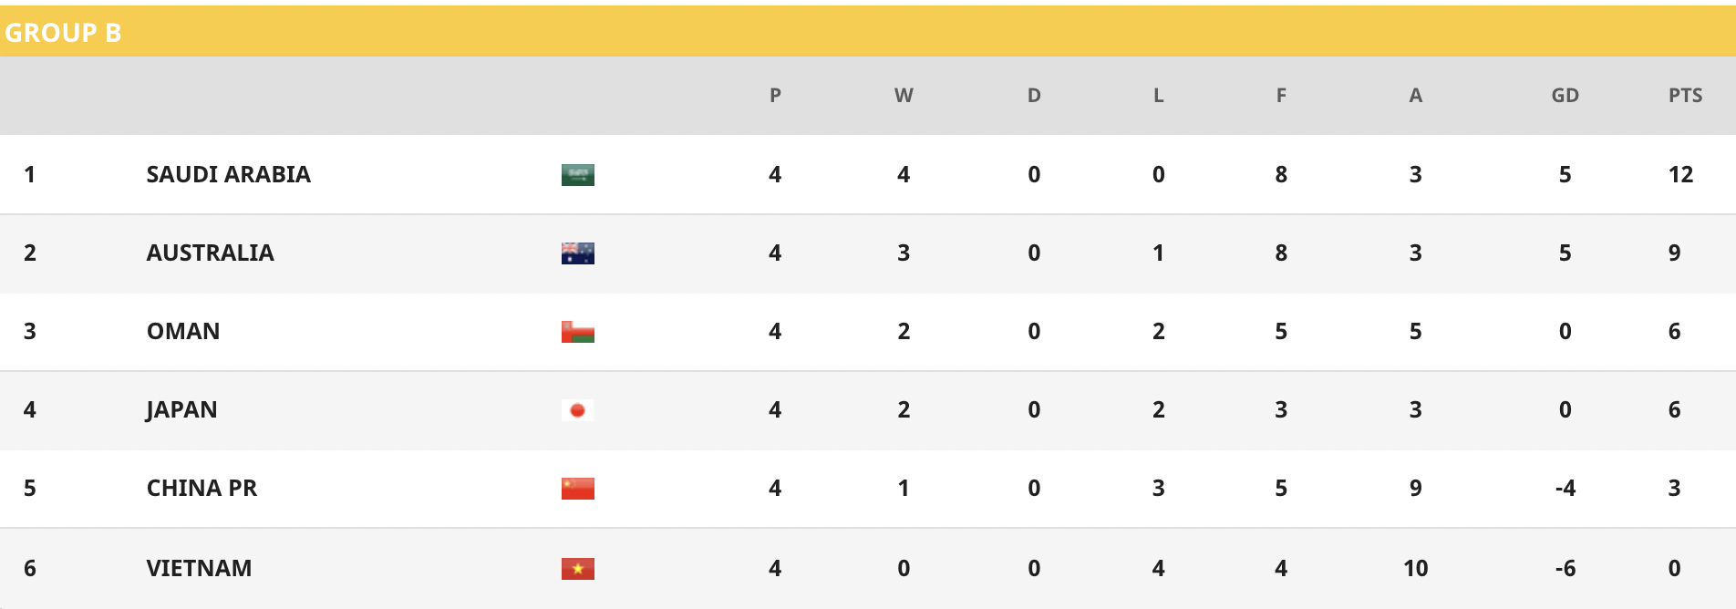Select the OMAN team name
This screenshot has width=1736, height=609.
(183, 331)
